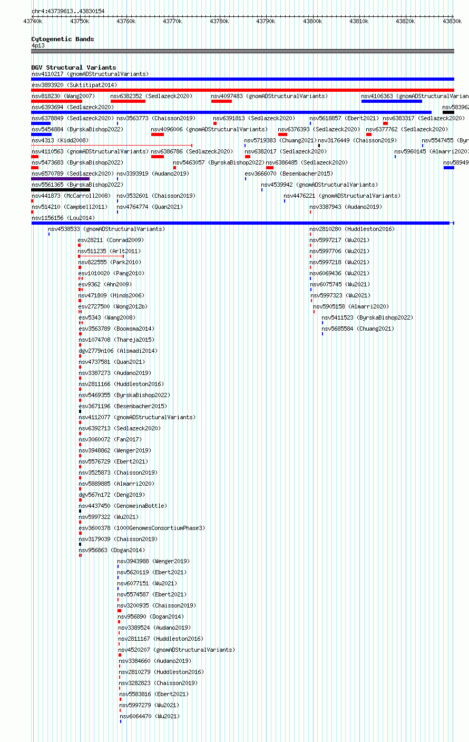Viewport: 469px width, 742px height.
Task: Click nsv514210 (Campbell2011) label
Action: (69, 207)
